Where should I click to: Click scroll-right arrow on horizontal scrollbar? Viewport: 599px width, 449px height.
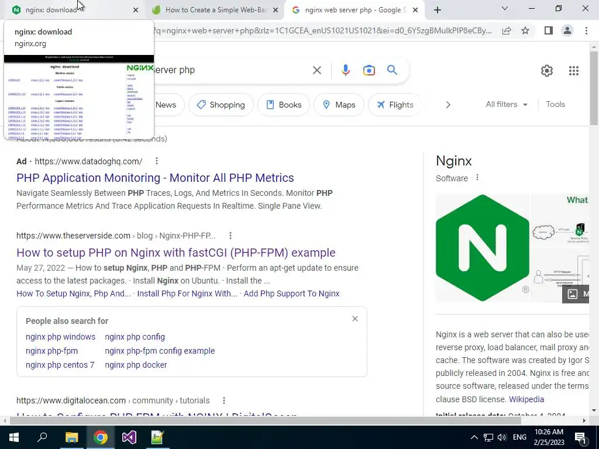(584, 421)
